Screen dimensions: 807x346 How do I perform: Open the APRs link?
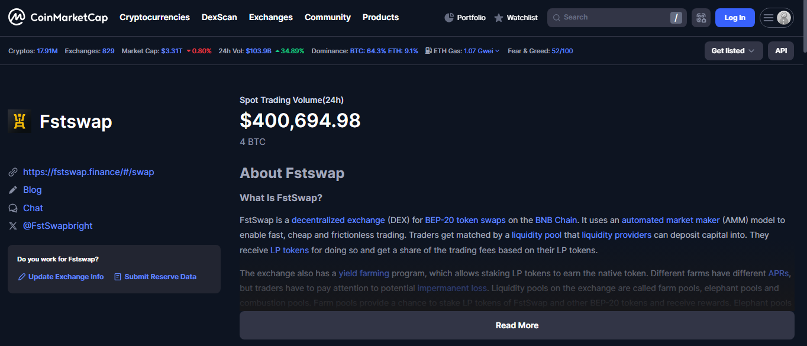click(779, 273)
